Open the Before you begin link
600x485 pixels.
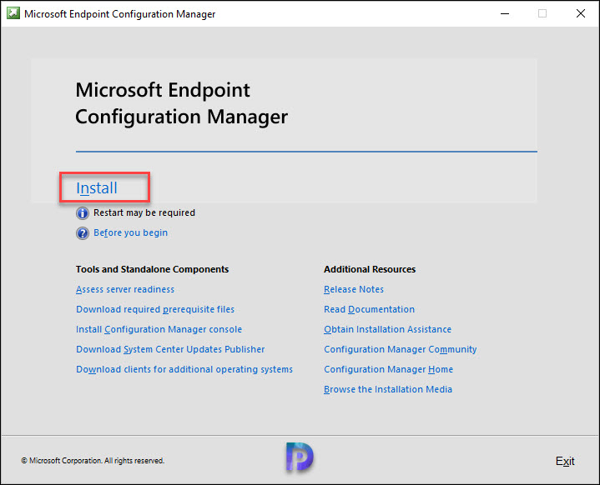coord(130,232)
